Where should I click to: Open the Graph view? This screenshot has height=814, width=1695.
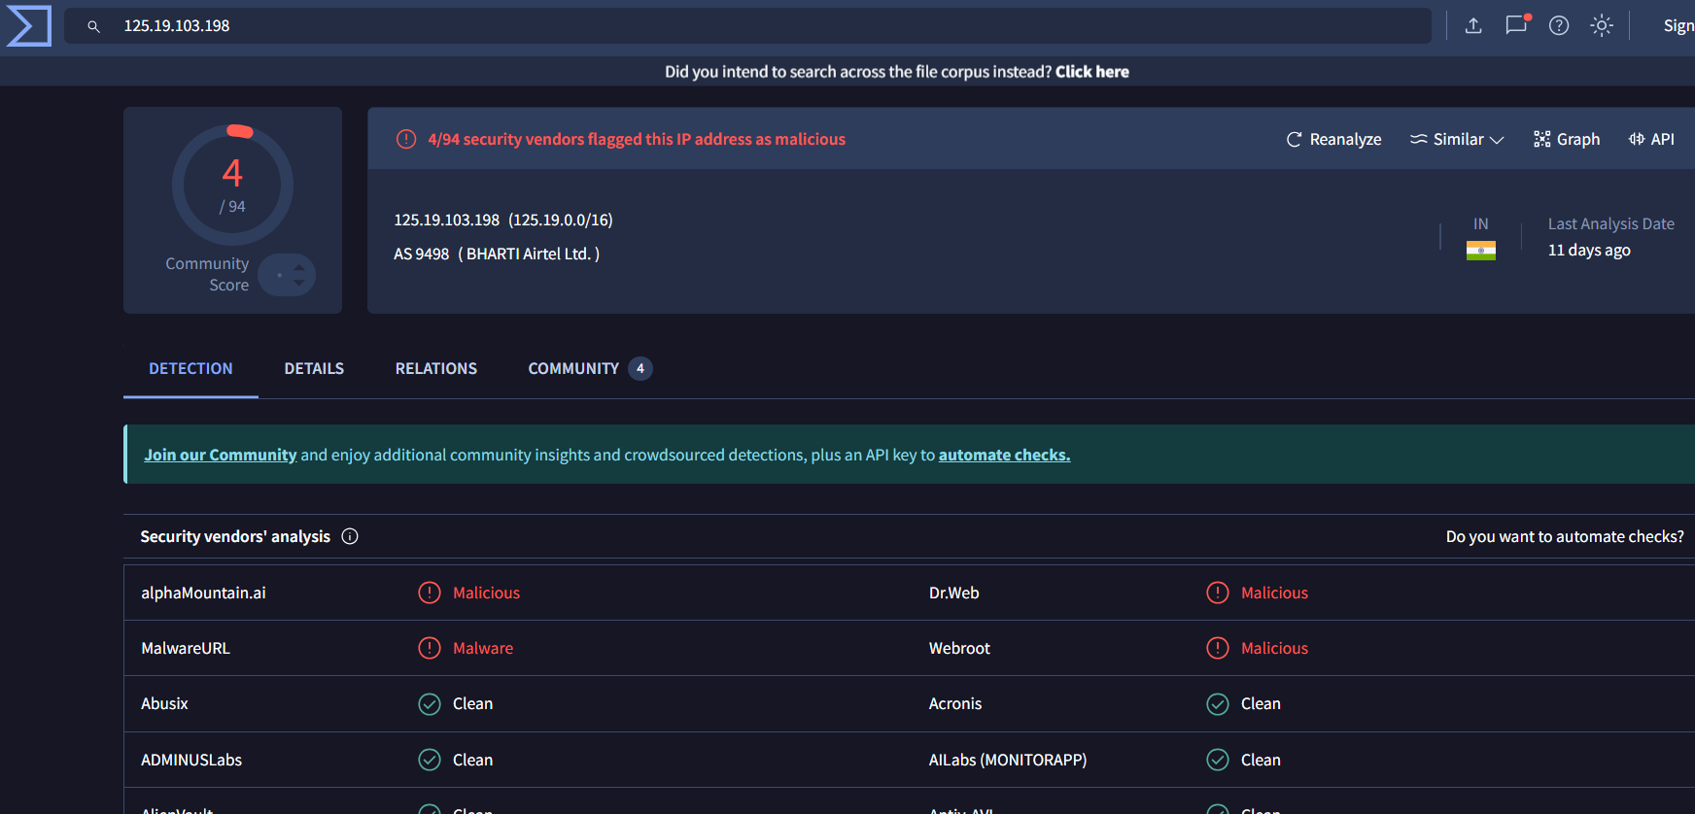(1567, 139)
